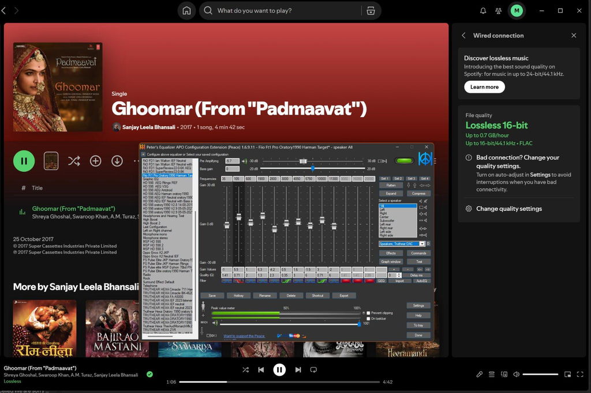Click green saved checkmark beside now-playing title
Viewport: 591px width, 393px height.
point(149,374)
